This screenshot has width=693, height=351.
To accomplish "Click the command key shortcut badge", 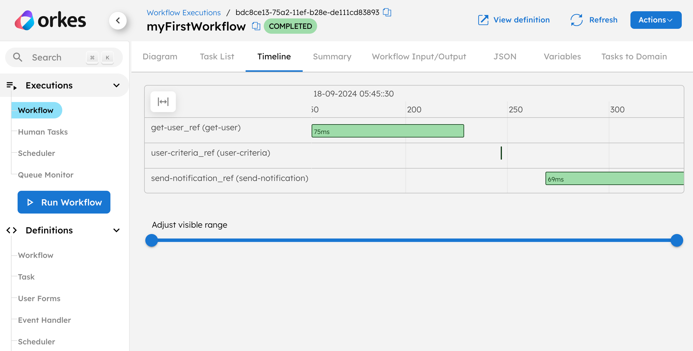I will pos(92,57).
